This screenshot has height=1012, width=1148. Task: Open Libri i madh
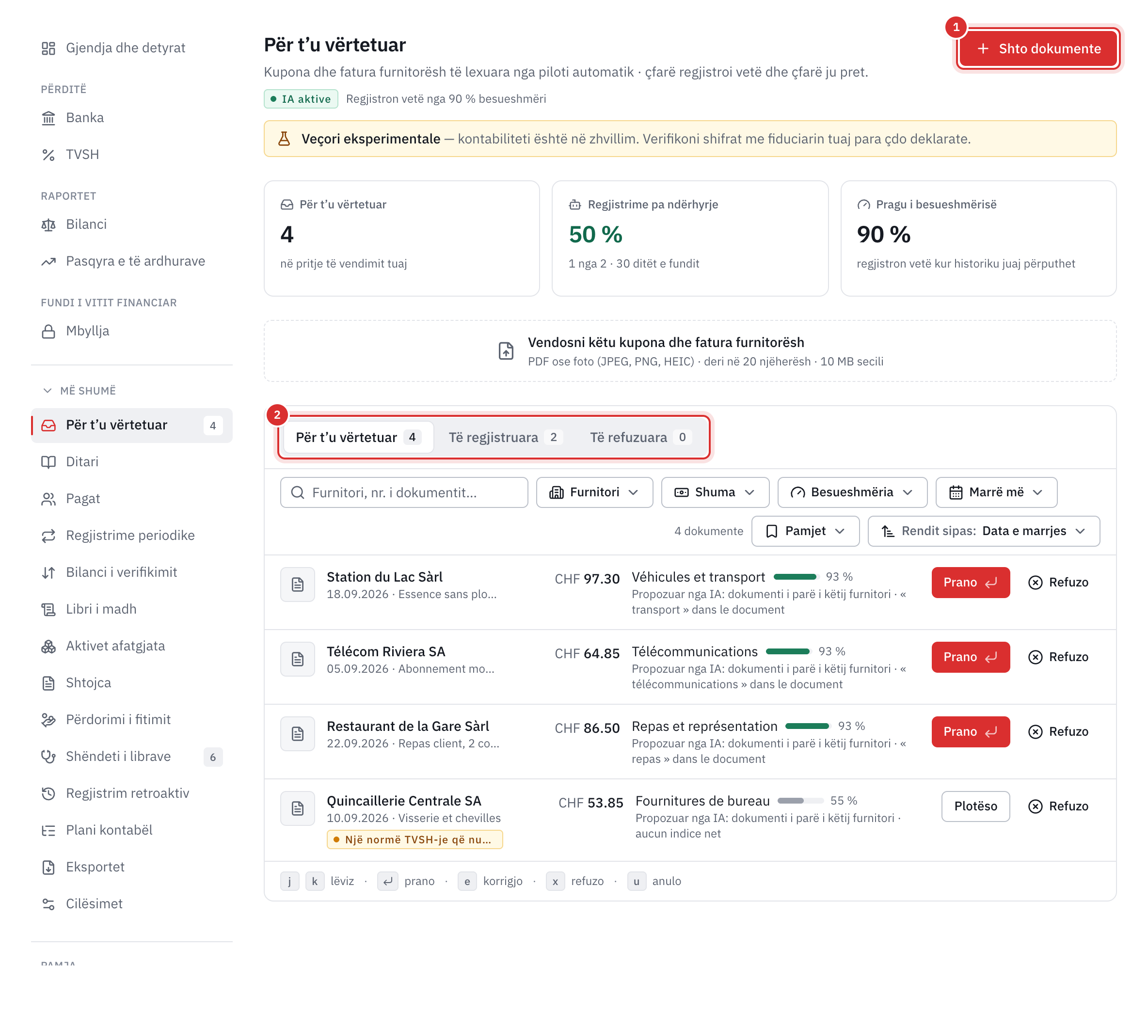pyautogui.click(x=131, y=609)
